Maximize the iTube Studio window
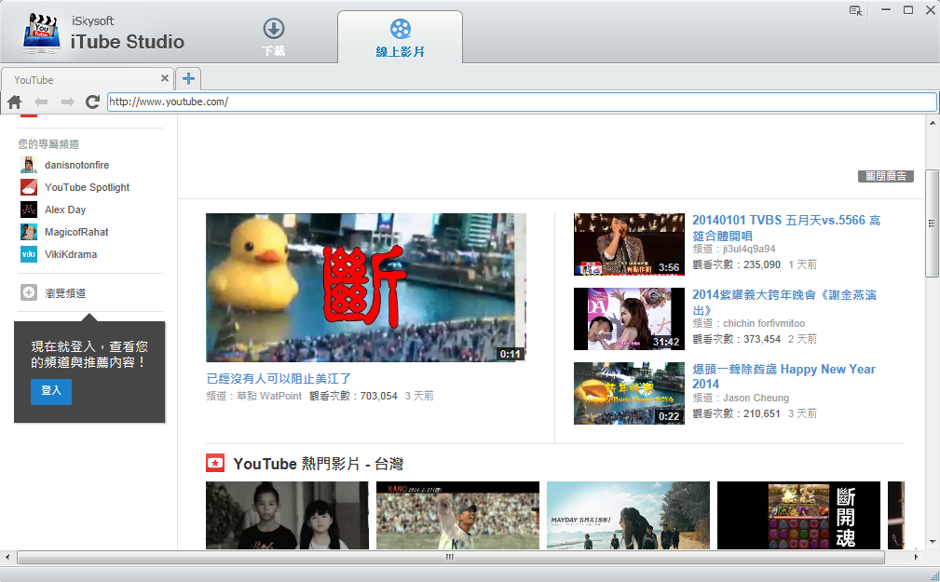This screenshot has width=940, height=582. click(908, 10)
